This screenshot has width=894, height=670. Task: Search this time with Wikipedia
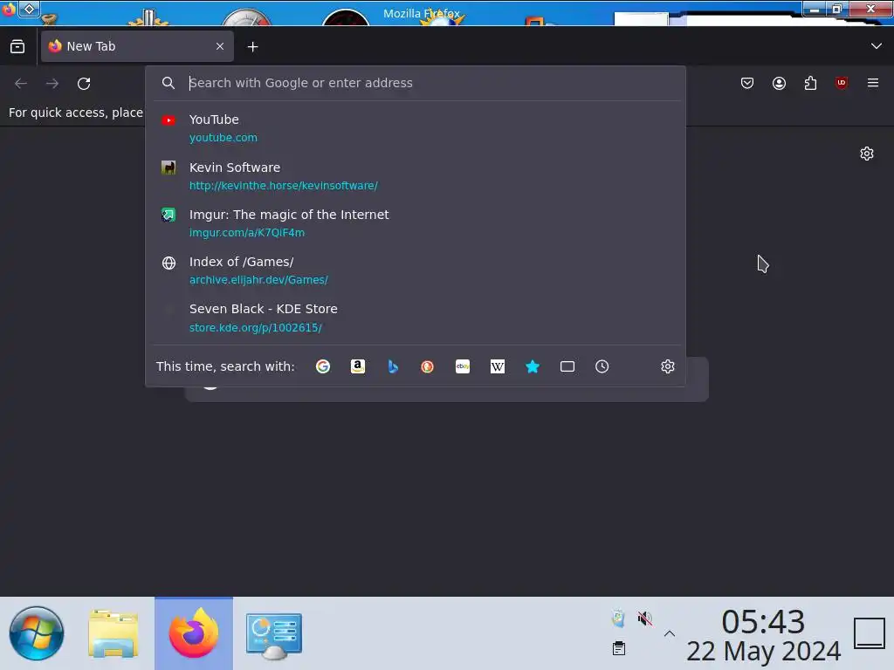497,366
